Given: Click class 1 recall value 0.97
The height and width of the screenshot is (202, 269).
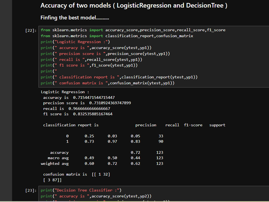Looking at the screenshot, I should [112, 142].
